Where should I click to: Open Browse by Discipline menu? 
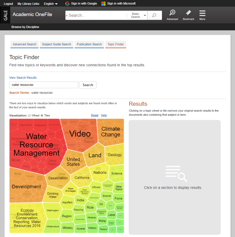pyautogui.click(x=25, y=27)
